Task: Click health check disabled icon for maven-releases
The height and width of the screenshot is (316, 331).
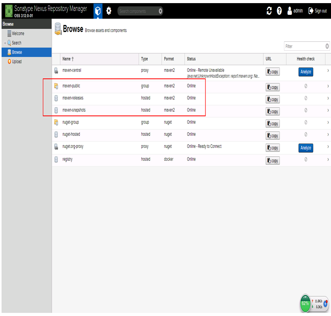Action: tap(306, 98)
